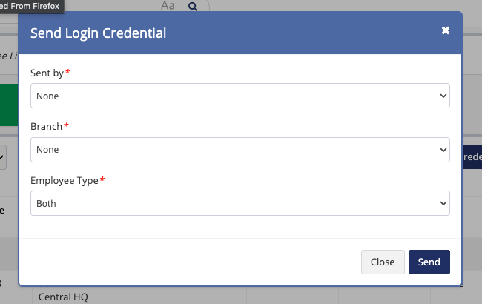The height and width of the screenshot is (304, 482).
Task: Click the Branch chevron arrow
Action: click(x=443, y=149)
